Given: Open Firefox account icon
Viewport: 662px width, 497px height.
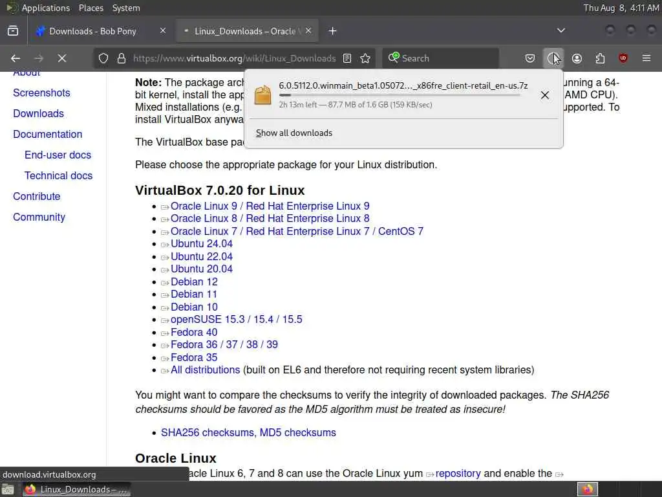Looking at the screenshot, I should point(577,58).
